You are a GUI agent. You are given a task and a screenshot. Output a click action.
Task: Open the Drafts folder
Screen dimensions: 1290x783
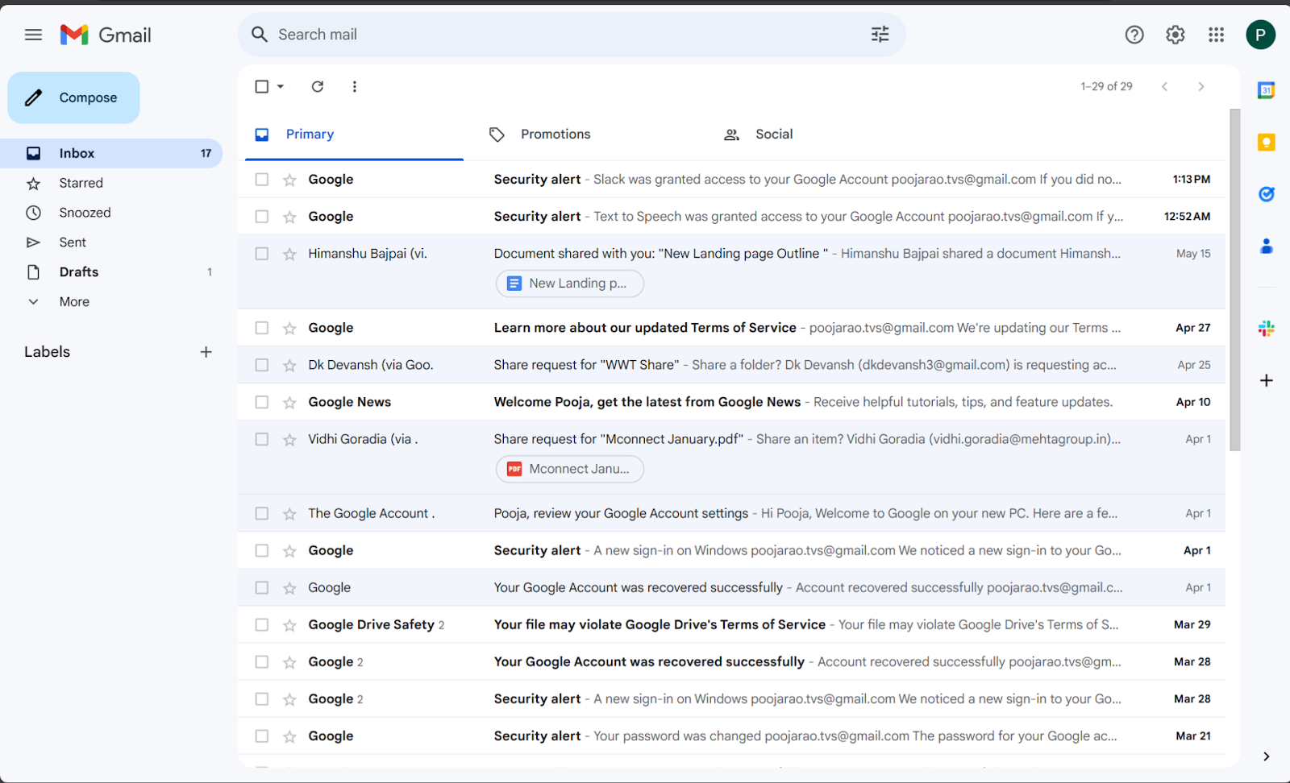point(111,272)
